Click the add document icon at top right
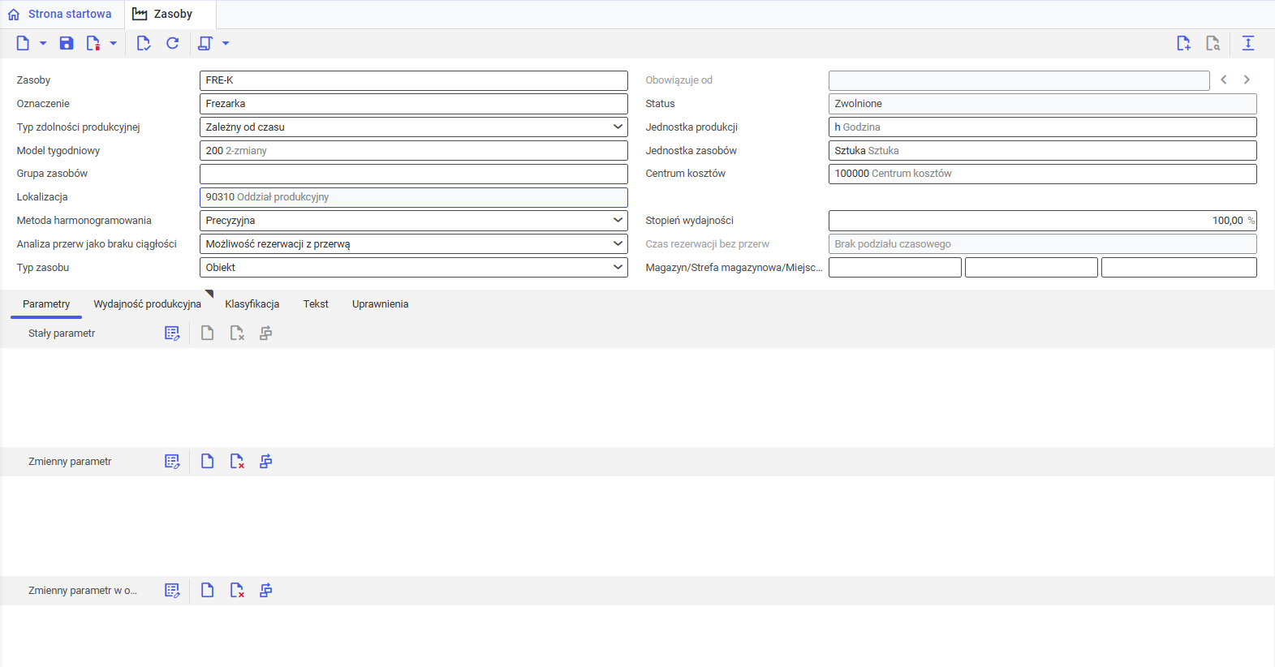Screen dimensions: 1275x667 (1183, 44)
